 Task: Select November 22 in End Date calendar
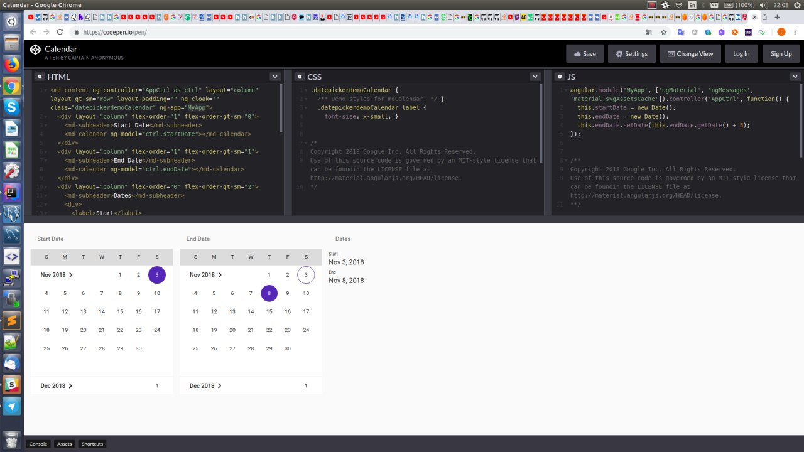269,330
